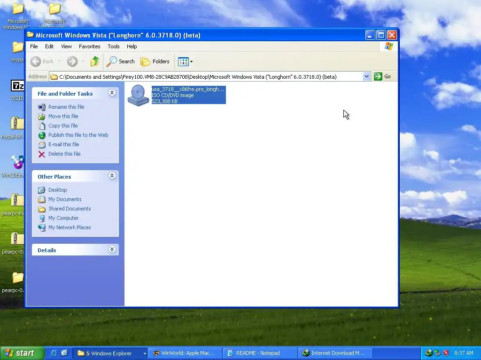
Task: Open the Views icon dropdown
Action: [x=185, y=61]
